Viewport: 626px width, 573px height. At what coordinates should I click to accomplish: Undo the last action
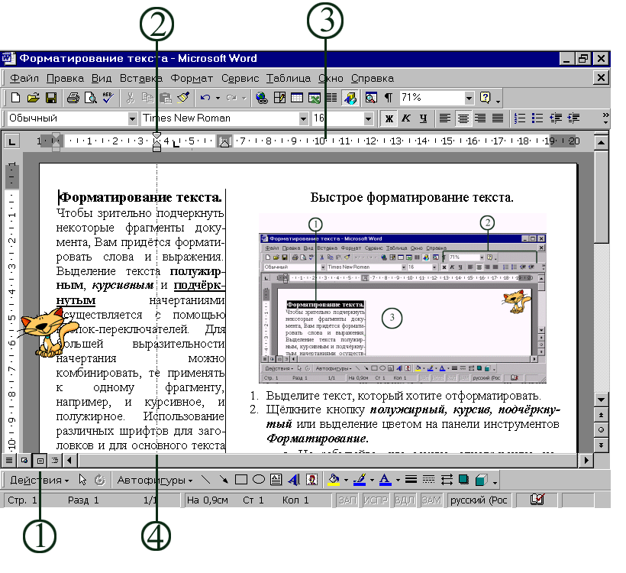tap(205, 98)
